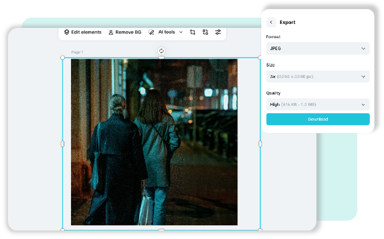Click the Page 1 label
The image size is (384, 239).
click(77, 52)
